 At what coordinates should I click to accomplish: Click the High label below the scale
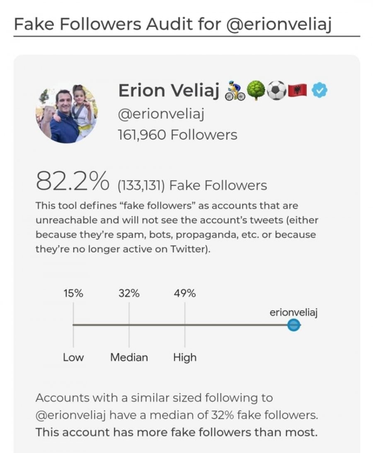pyautogui.click(x=185, y=358)
